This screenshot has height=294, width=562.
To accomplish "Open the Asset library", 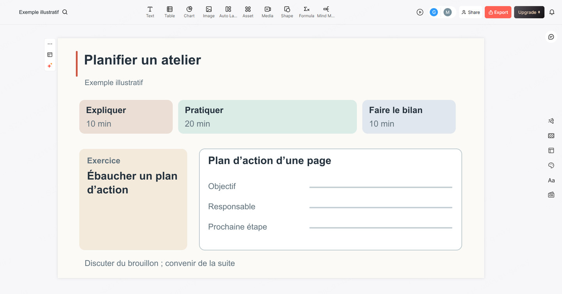I will [248, 12].
